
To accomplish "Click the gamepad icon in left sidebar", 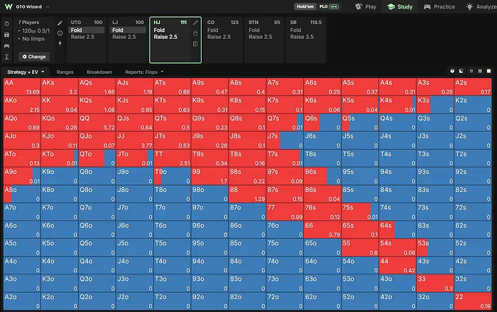I will click(6, 46).
